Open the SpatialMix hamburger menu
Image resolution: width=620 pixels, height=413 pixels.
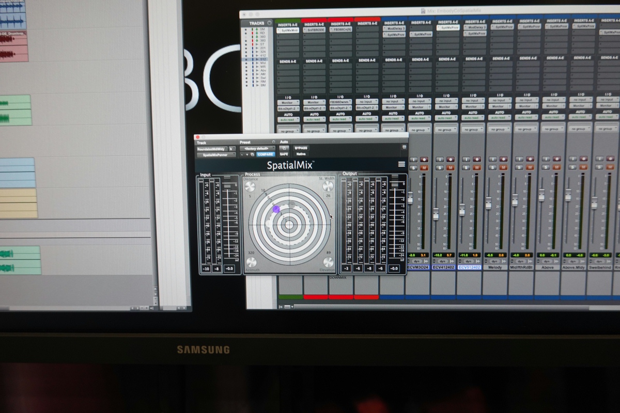pos(401,164)
